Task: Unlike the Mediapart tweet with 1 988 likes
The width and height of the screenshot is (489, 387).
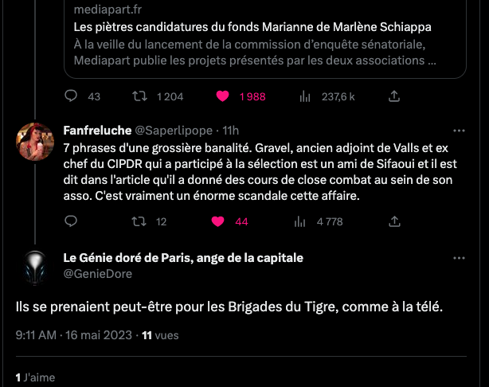Action: 223,96
